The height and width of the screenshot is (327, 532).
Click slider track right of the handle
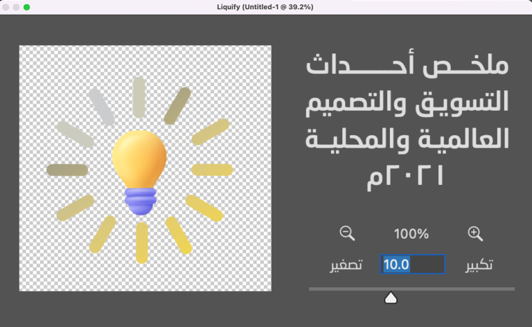pos(457,289)
